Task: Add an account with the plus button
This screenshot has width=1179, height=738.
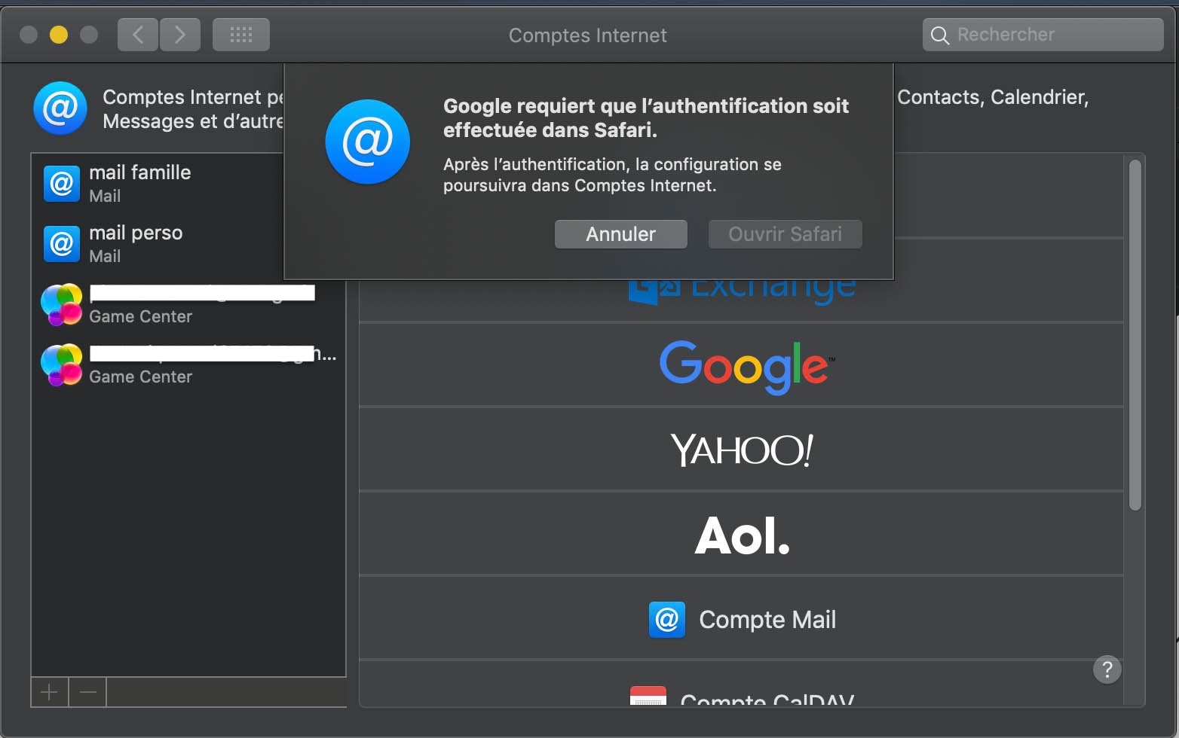Action: (x=50, y=692)
